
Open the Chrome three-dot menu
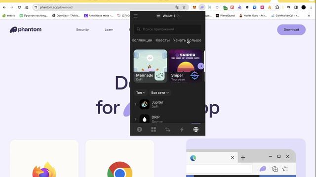pos(311,7)
